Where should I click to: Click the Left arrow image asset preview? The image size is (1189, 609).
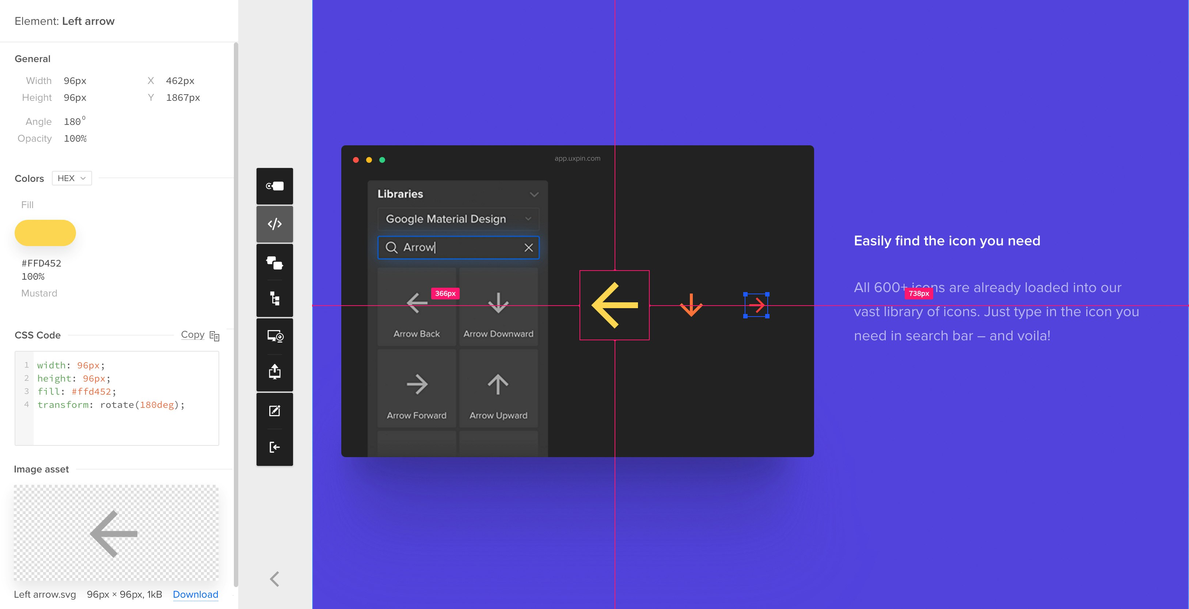point(116,533)
